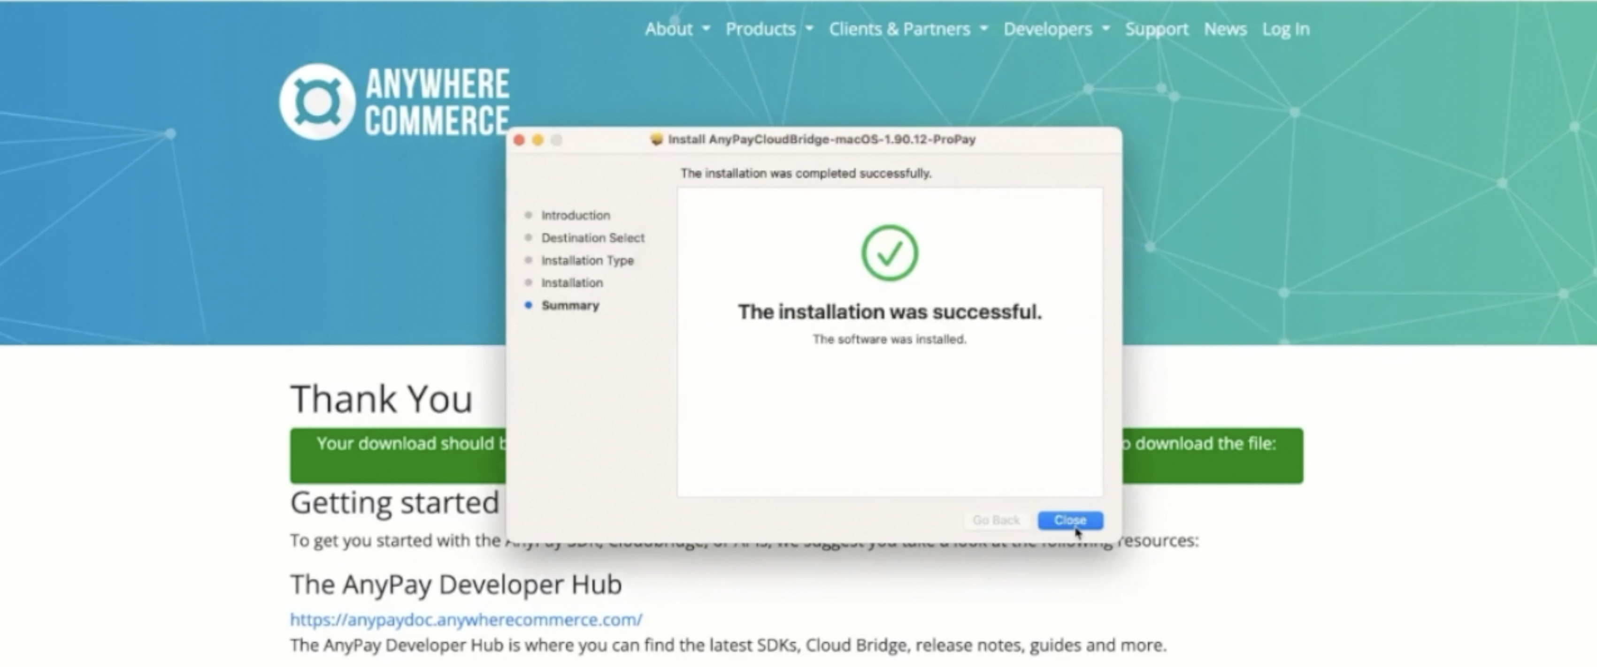Click the yellow minimize window button
Viewport: 1597px width, 667px height.
[538, 140]
